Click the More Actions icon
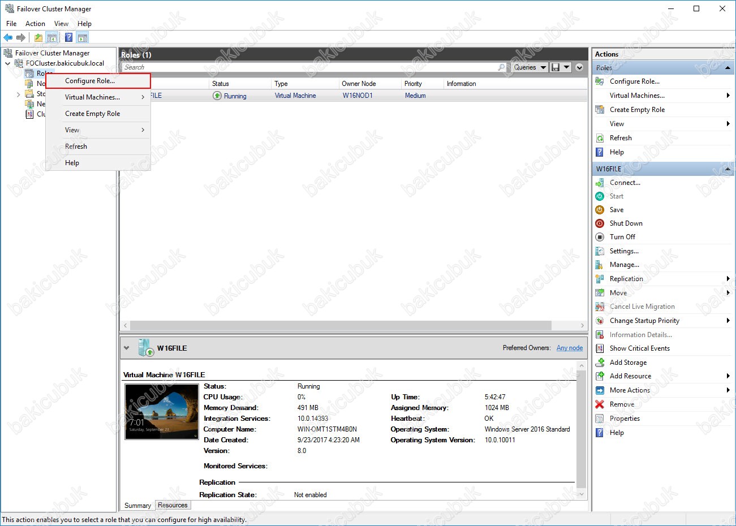Screen dimensions: 736x526 pos(600,390)
